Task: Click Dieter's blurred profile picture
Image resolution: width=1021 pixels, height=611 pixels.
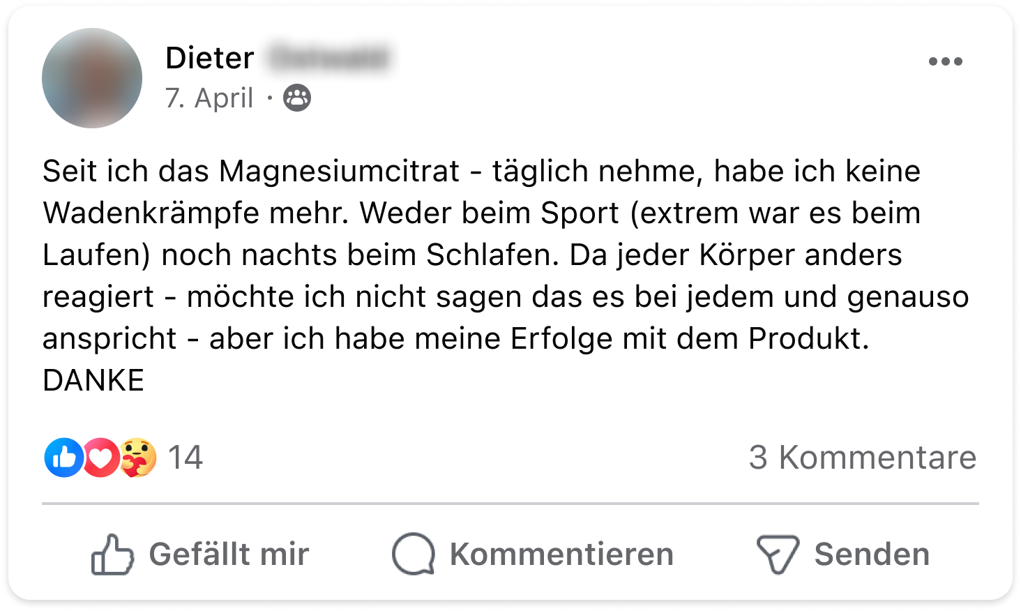Action: click(92, 78)
